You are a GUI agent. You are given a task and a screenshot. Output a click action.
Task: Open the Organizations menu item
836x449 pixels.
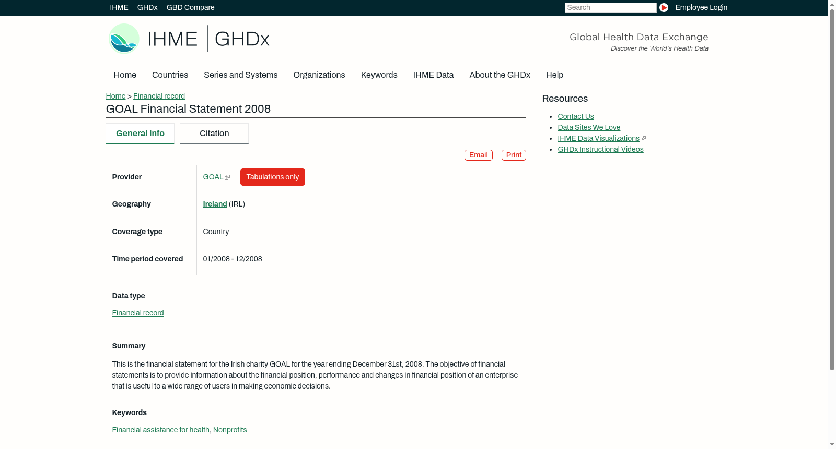coord(319,75)
